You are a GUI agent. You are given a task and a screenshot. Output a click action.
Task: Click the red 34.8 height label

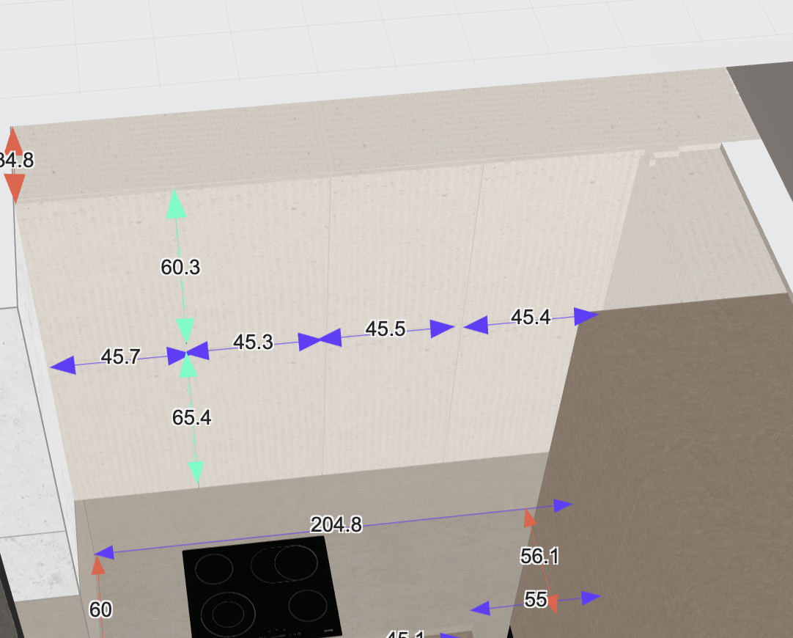pos(15,161)
